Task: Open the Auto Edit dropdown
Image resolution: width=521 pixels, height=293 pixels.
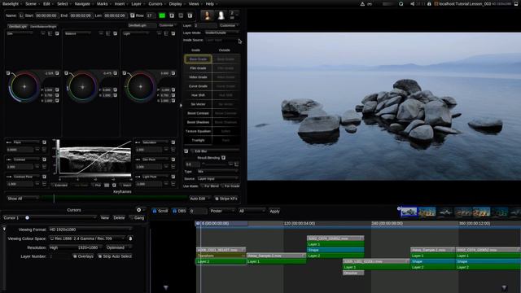Action: (x=199, y=199)
